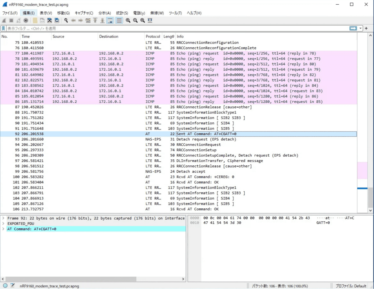This screenshot has height=289, width=374.
Task: Open the 統計(S) menu
Action: [122, 13]
